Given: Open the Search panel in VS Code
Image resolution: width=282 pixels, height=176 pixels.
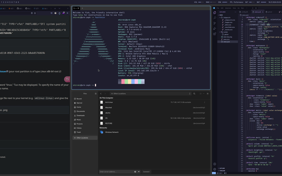Looking at the screenshot, I should pos(215,18).
